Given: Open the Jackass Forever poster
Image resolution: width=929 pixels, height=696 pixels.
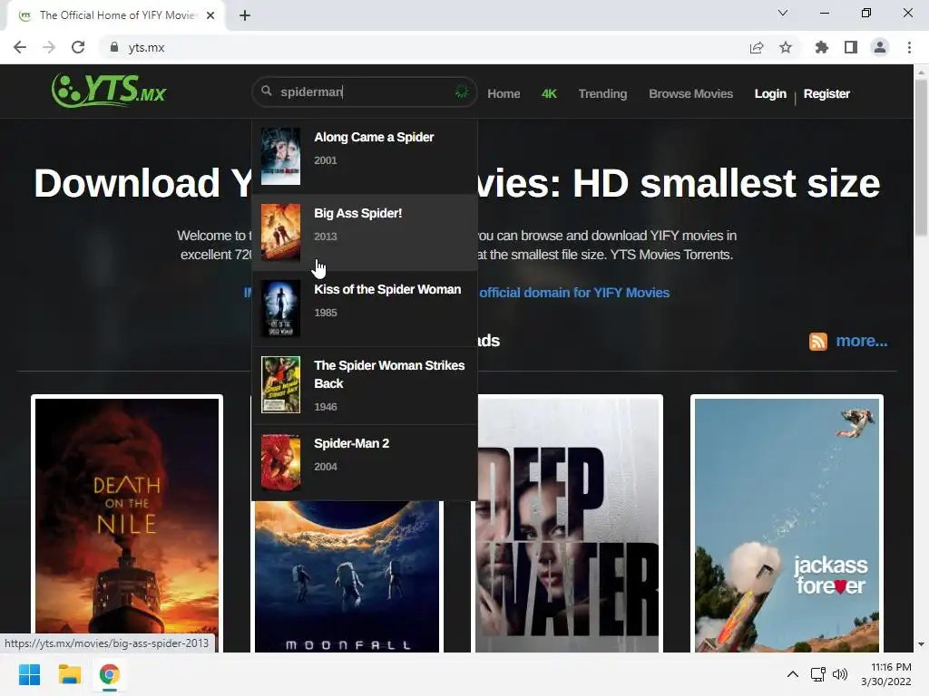Looking at the screenshot, I should pyautogui.click(x=787, y=524).
